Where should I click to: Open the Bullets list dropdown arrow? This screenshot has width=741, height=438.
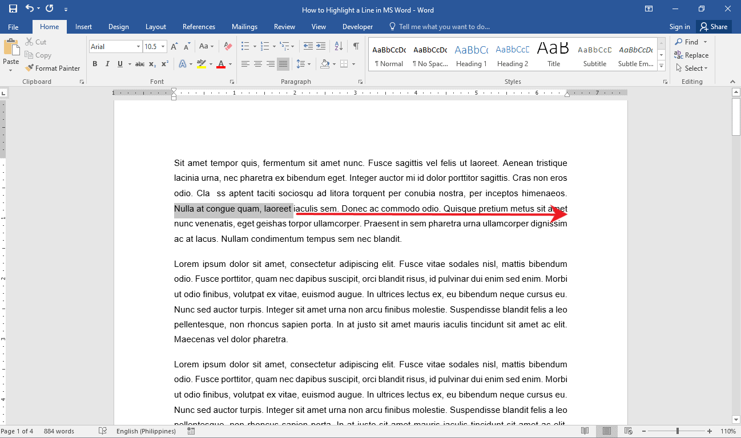click(x=253, y=46)
